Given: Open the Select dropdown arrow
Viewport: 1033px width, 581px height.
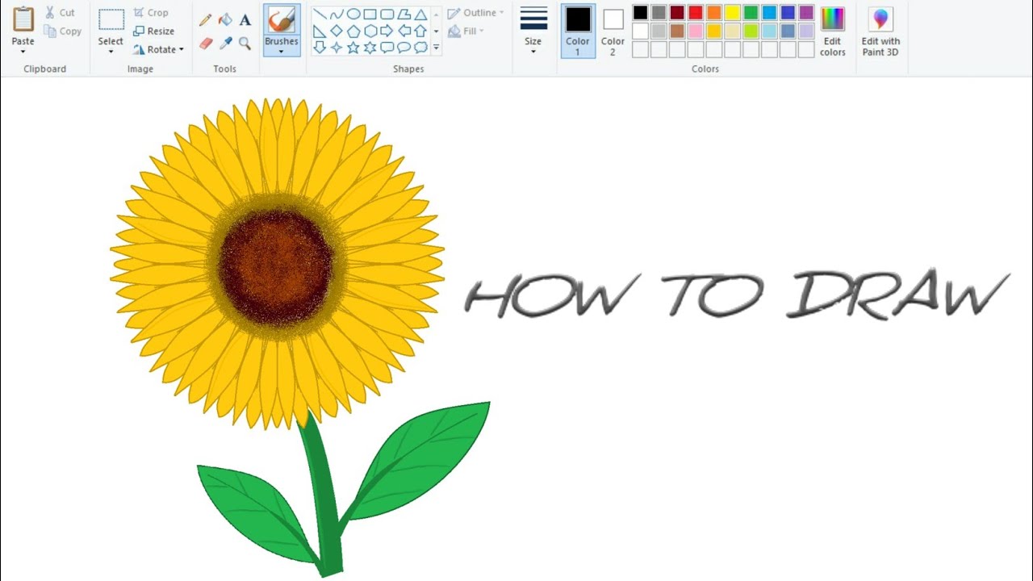Looking at the screenshot, I should 111,52.
